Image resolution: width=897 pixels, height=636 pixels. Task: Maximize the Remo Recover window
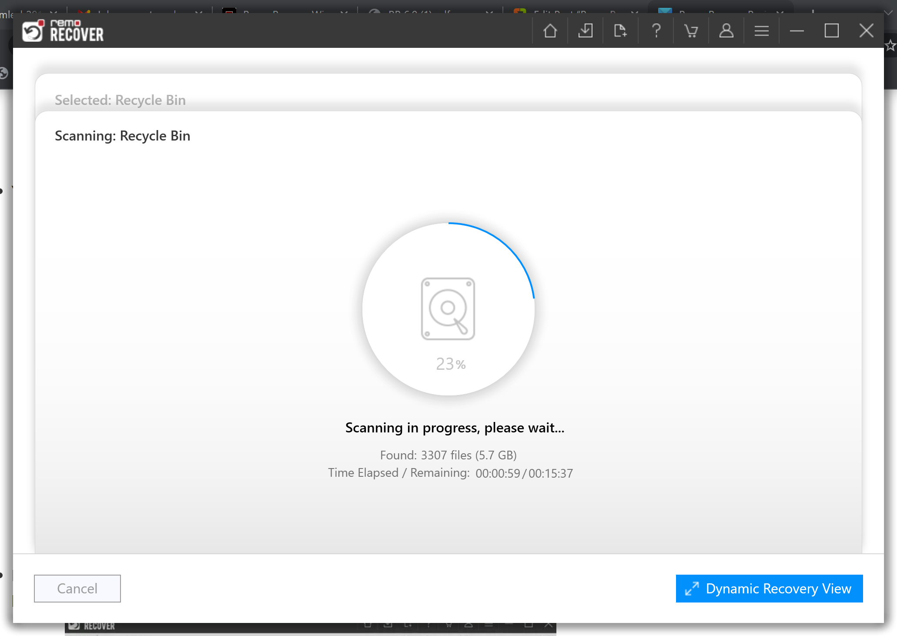pyautogui.click(x=831, y=31)
